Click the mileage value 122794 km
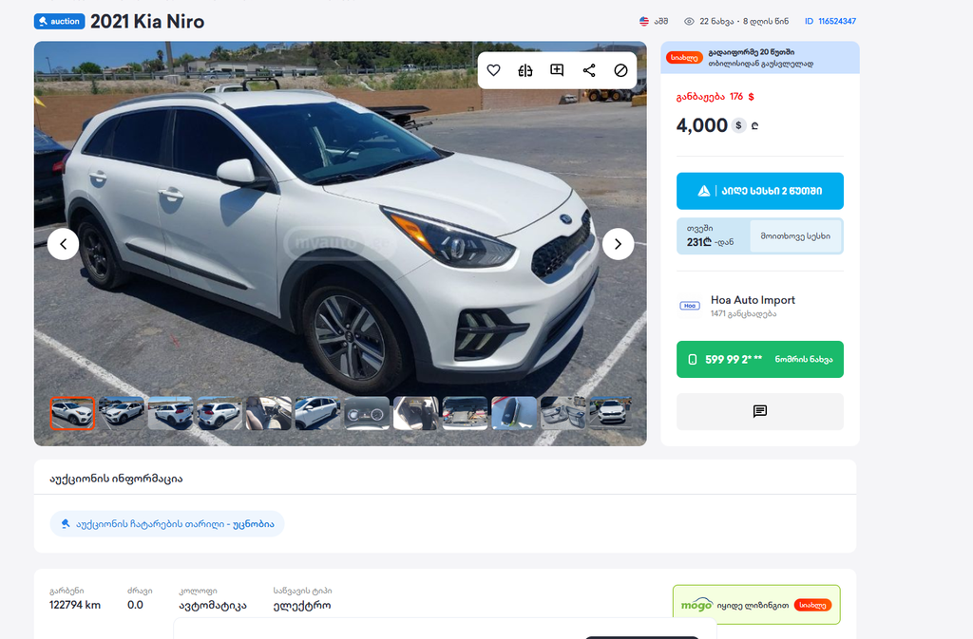The width and height of the screenshot is (973, 639). [75, 605]
